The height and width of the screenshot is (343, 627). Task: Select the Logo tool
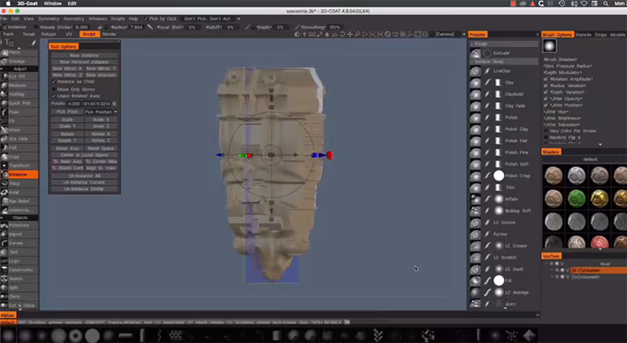(x=19, y=261)
